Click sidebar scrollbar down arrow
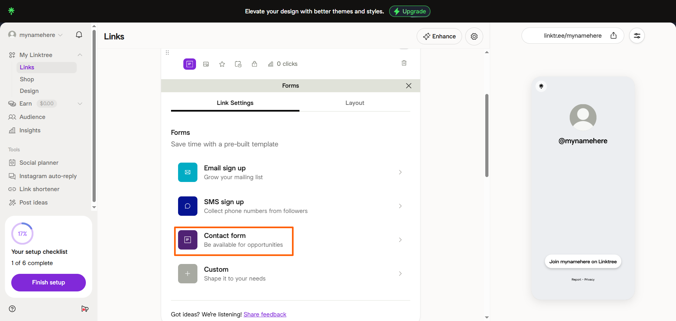 tap(94, 207)
